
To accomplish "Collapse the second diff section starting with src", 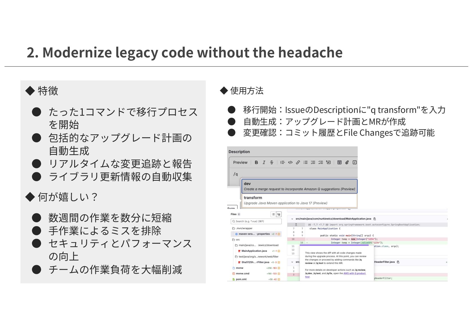I will click(292, 262).
